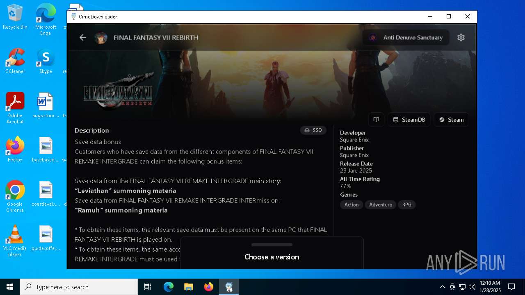The image size is (525, 295).
Task: Click the Description heading
Action: pyautogui.click(x=92, y=130)
